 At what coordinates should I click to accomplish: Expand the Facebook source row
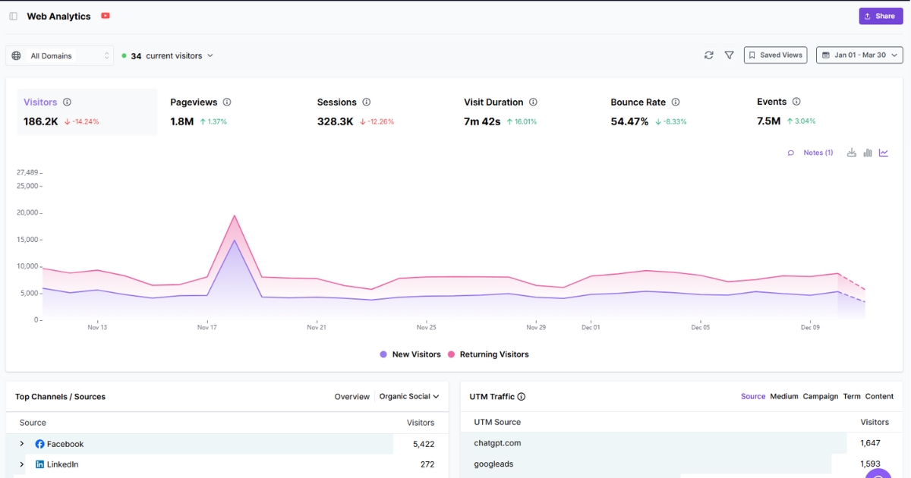pyautogui.click(x=22, y=443)
